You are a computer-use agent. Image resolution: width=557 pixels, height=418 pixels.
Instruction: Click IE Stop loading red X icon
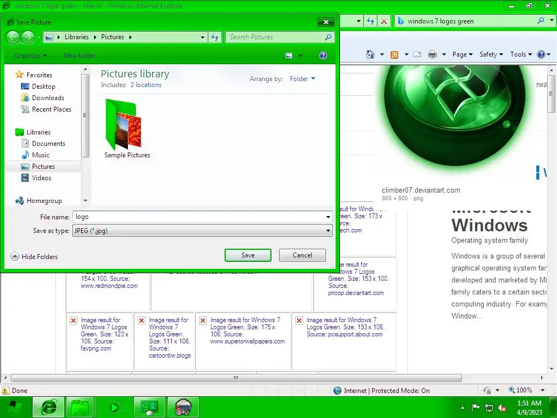click(x=384, y=21)
